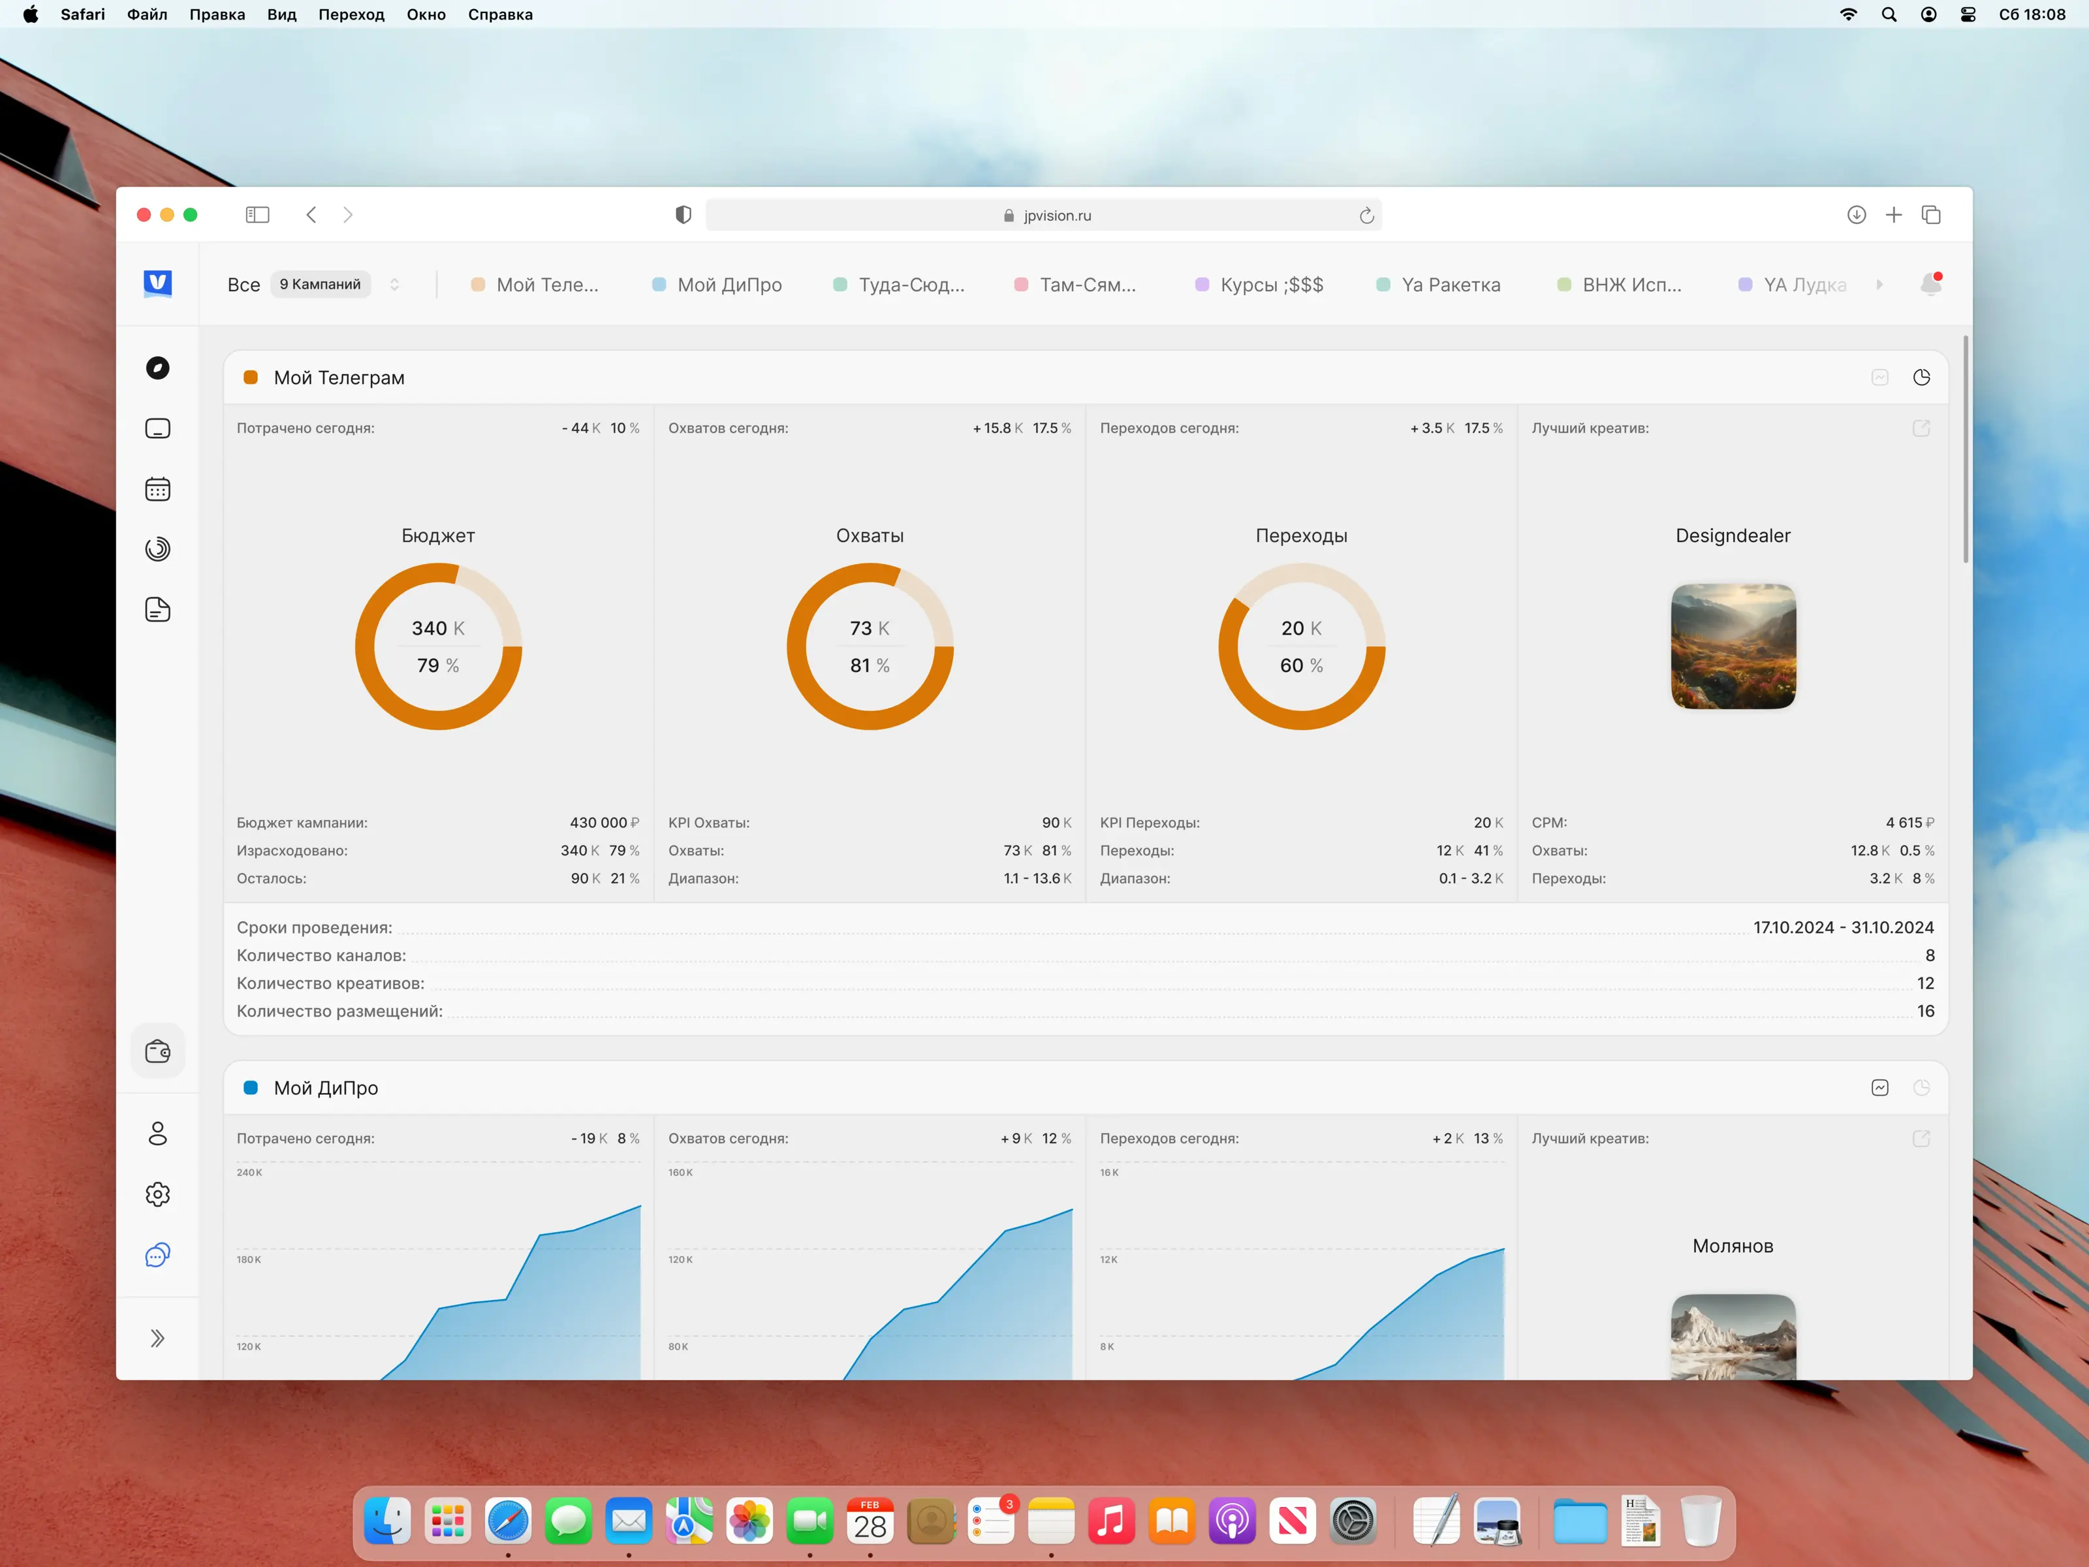
Task: Open the user profile icon in sidebar
Action: (158, 1133)
